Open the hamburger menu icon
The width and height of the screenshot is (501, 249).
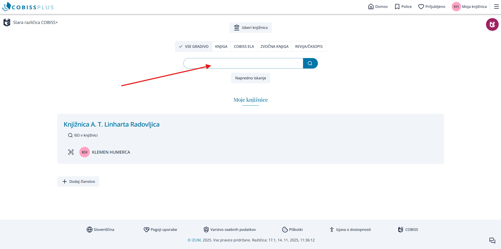[496, 7]
